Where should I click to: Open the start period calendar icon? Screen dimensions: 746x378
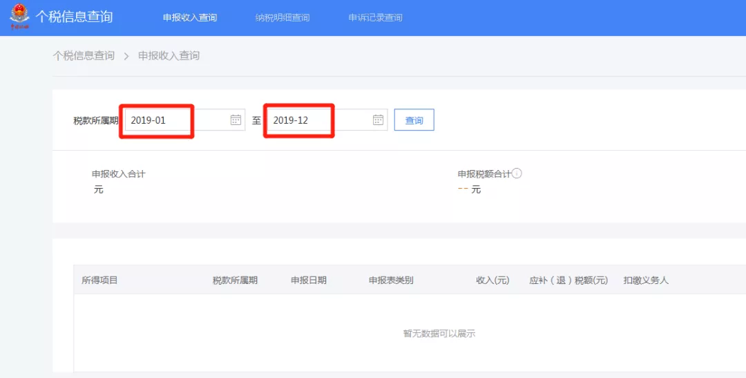[x=236, y=120]
